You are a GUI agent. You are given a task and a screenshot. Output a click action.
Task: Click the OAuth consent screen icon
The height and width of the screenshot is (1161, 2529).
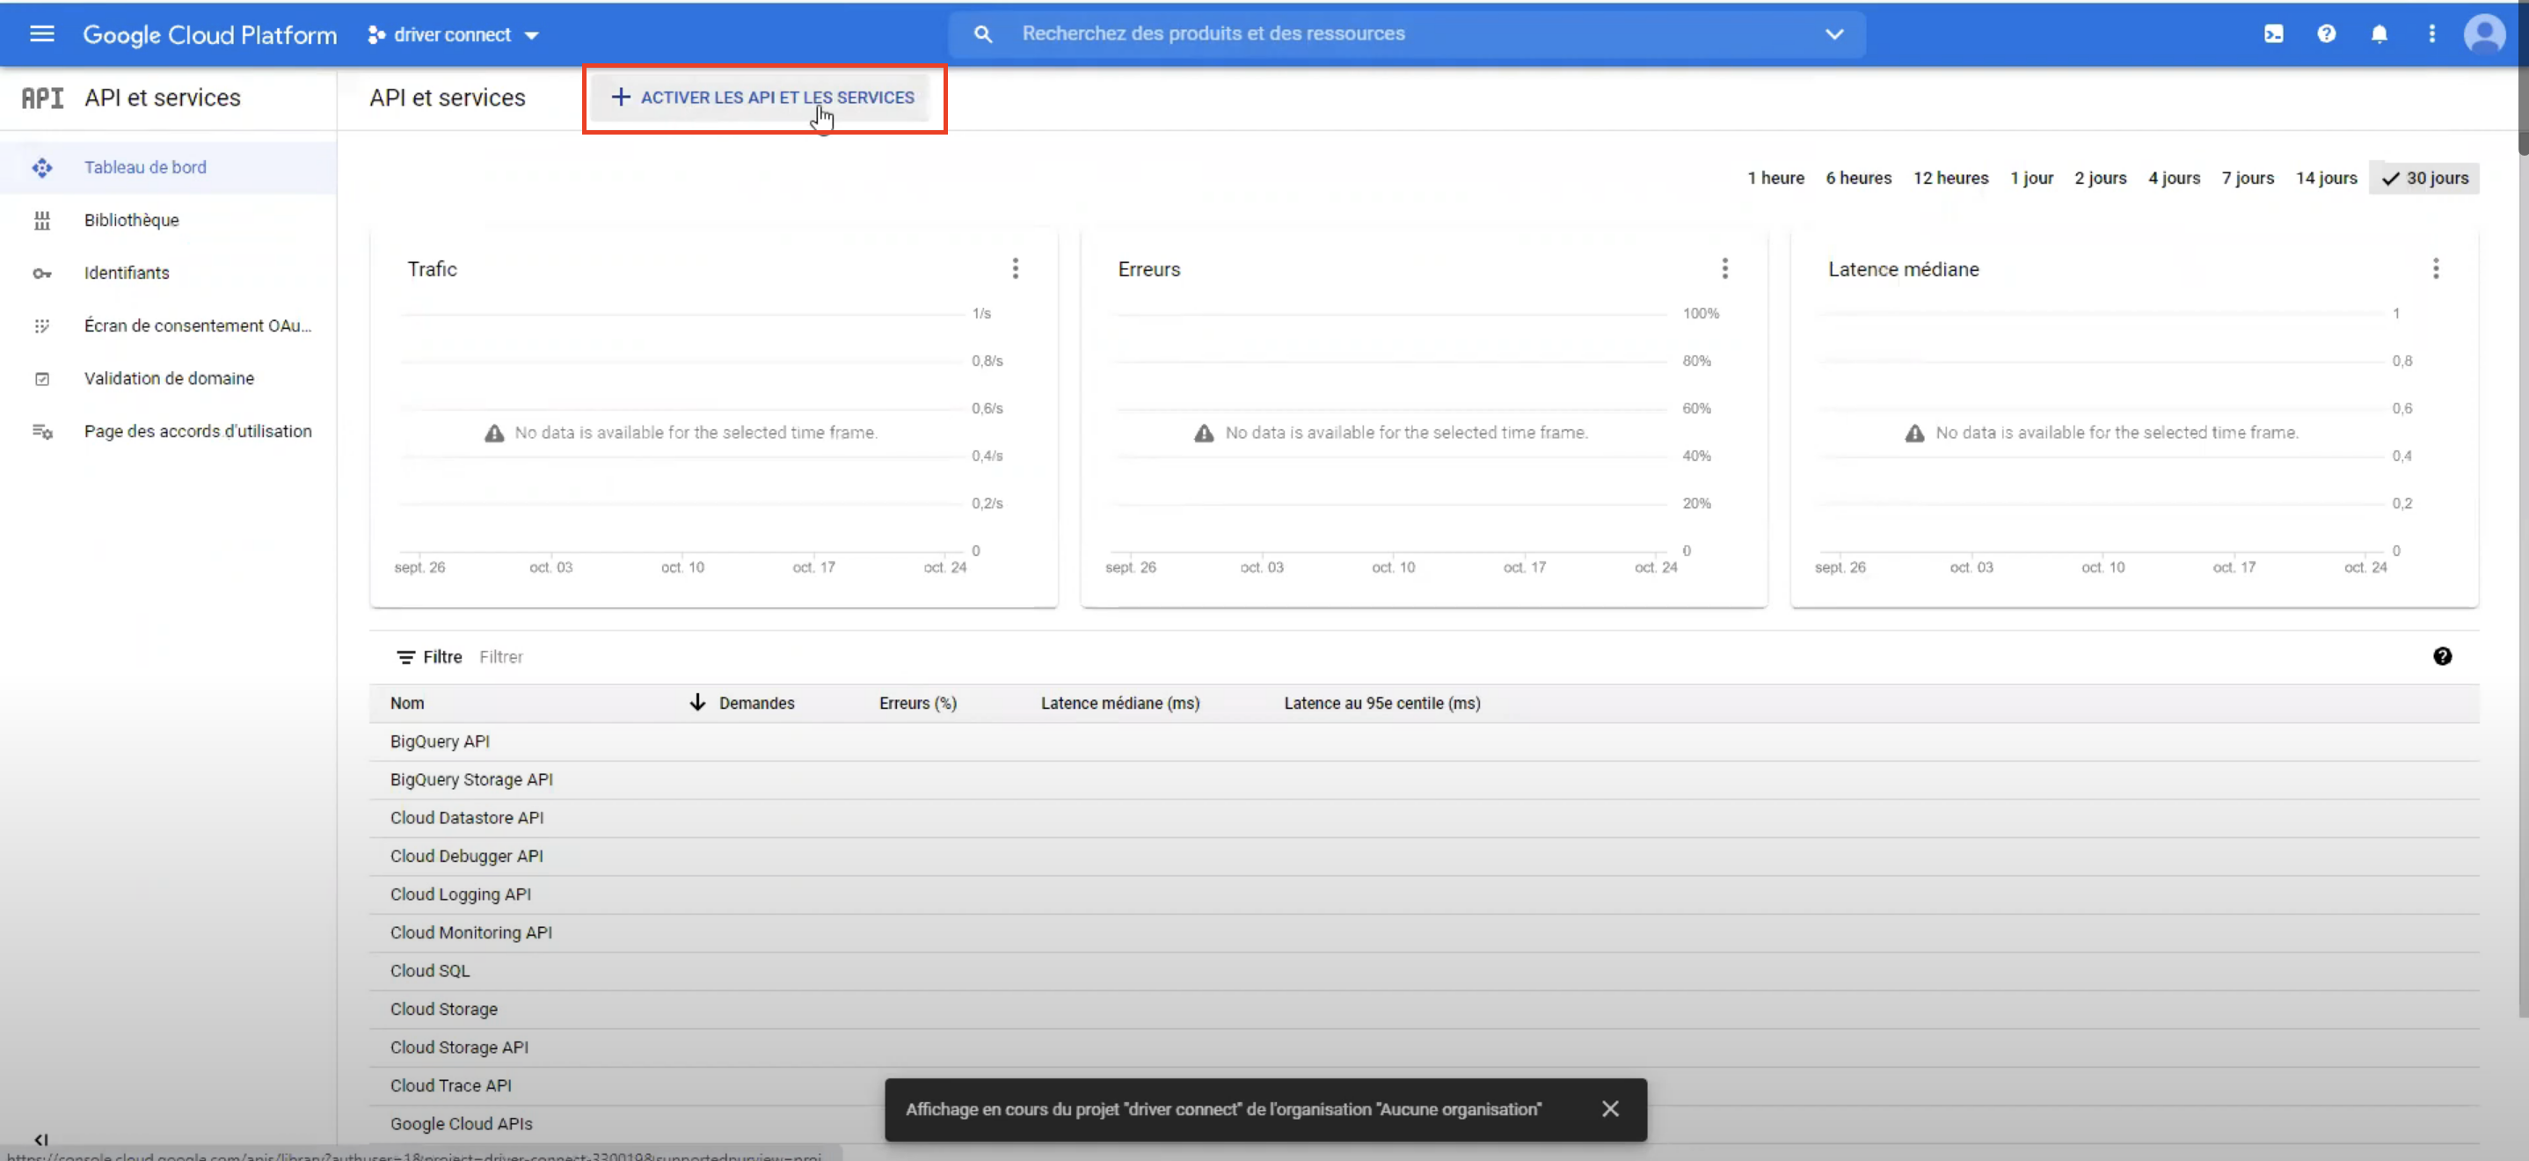click(42, 326)
